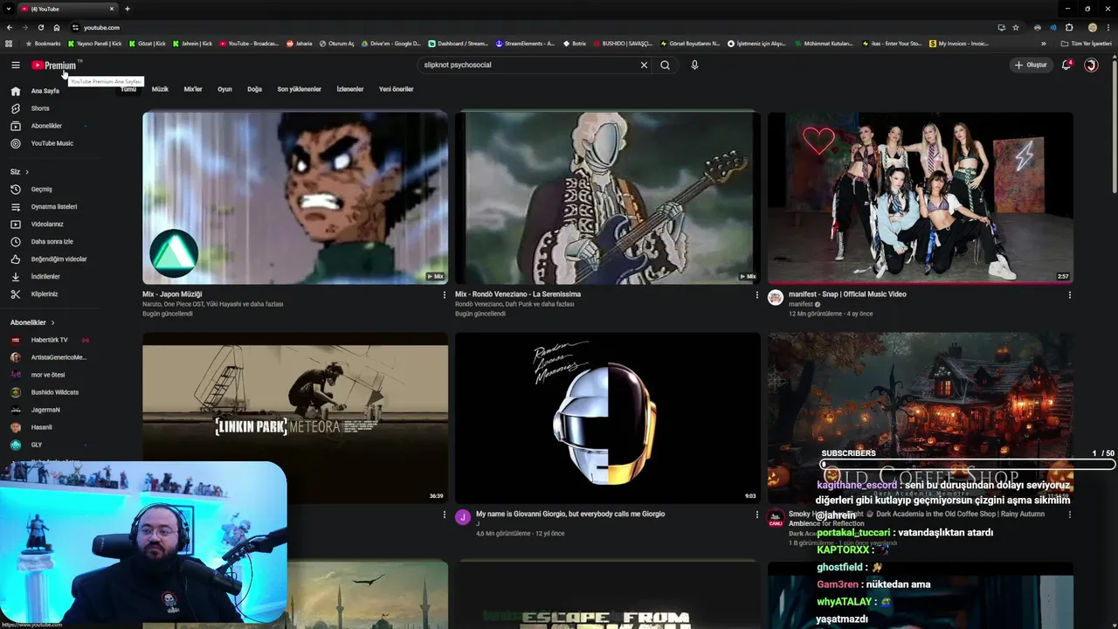Viewport: 1118px width, 629px height.
Task: Go back with the browser back arrow
Action: pyautogui.click(x=9, y=27)
